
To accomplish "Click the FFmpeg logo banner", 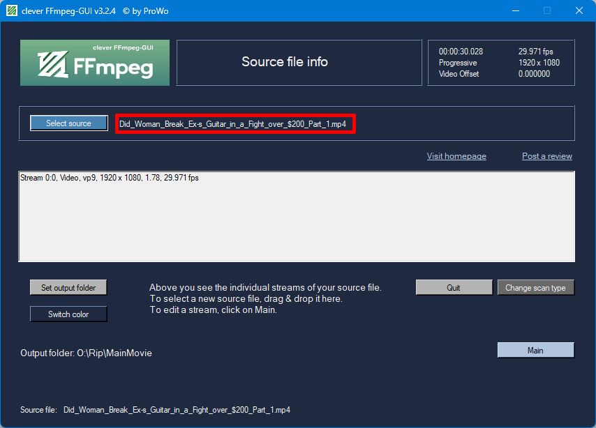I will click(95, 63).
